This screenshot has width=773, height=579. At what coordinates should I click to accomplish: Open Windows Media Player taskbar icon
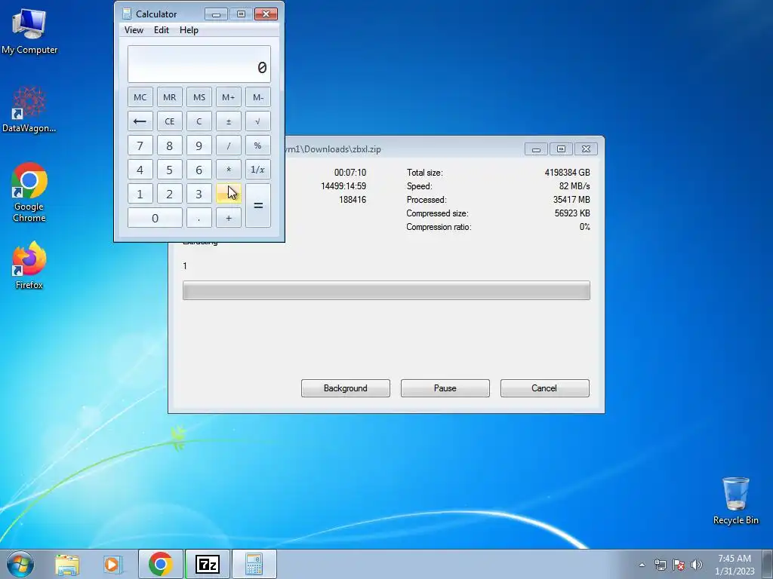coord(112,564)
